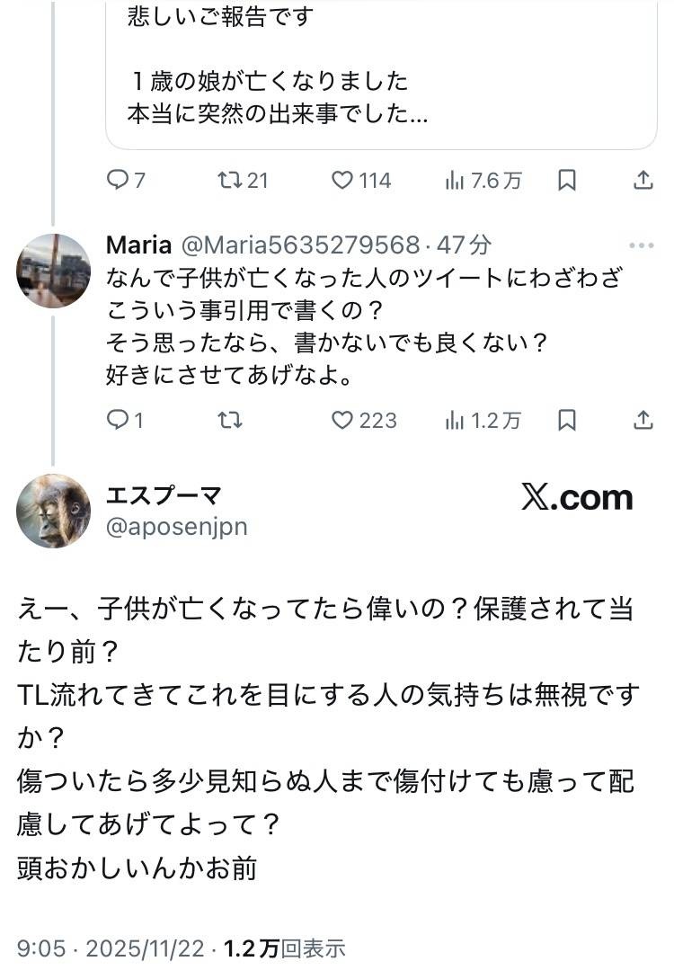Viewport: 674px width, 979px height.
Task: Share Maria's reply tweet
Action: click(x=643, y=420)
